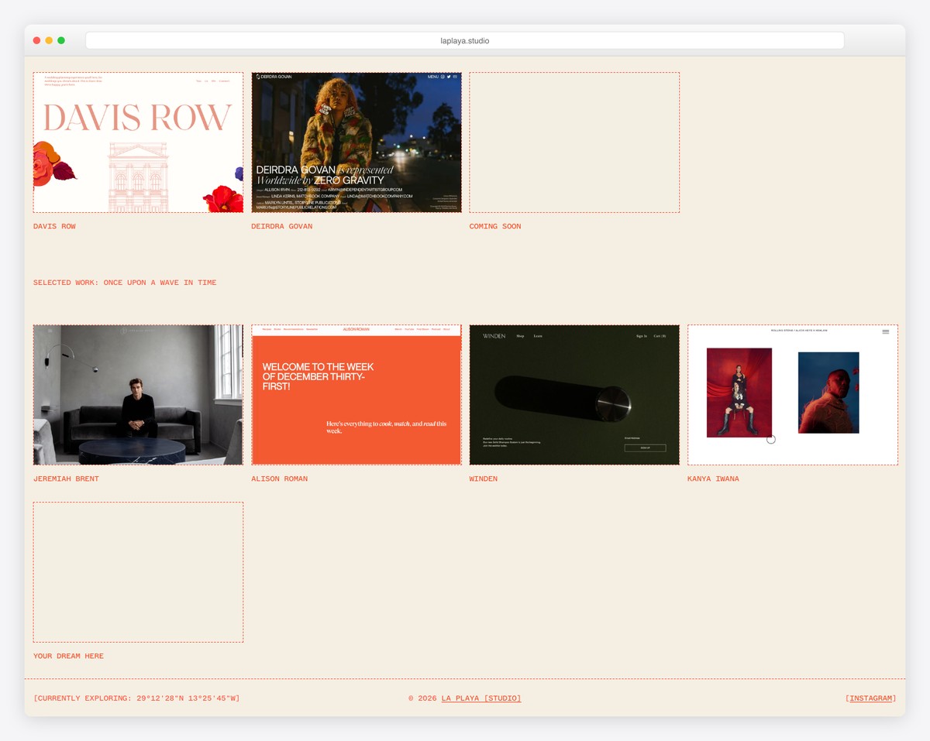Viewport: 930px width, 741px height.
Task: Select Shop in the Winden navigation
Action: (x=520, y=336)
